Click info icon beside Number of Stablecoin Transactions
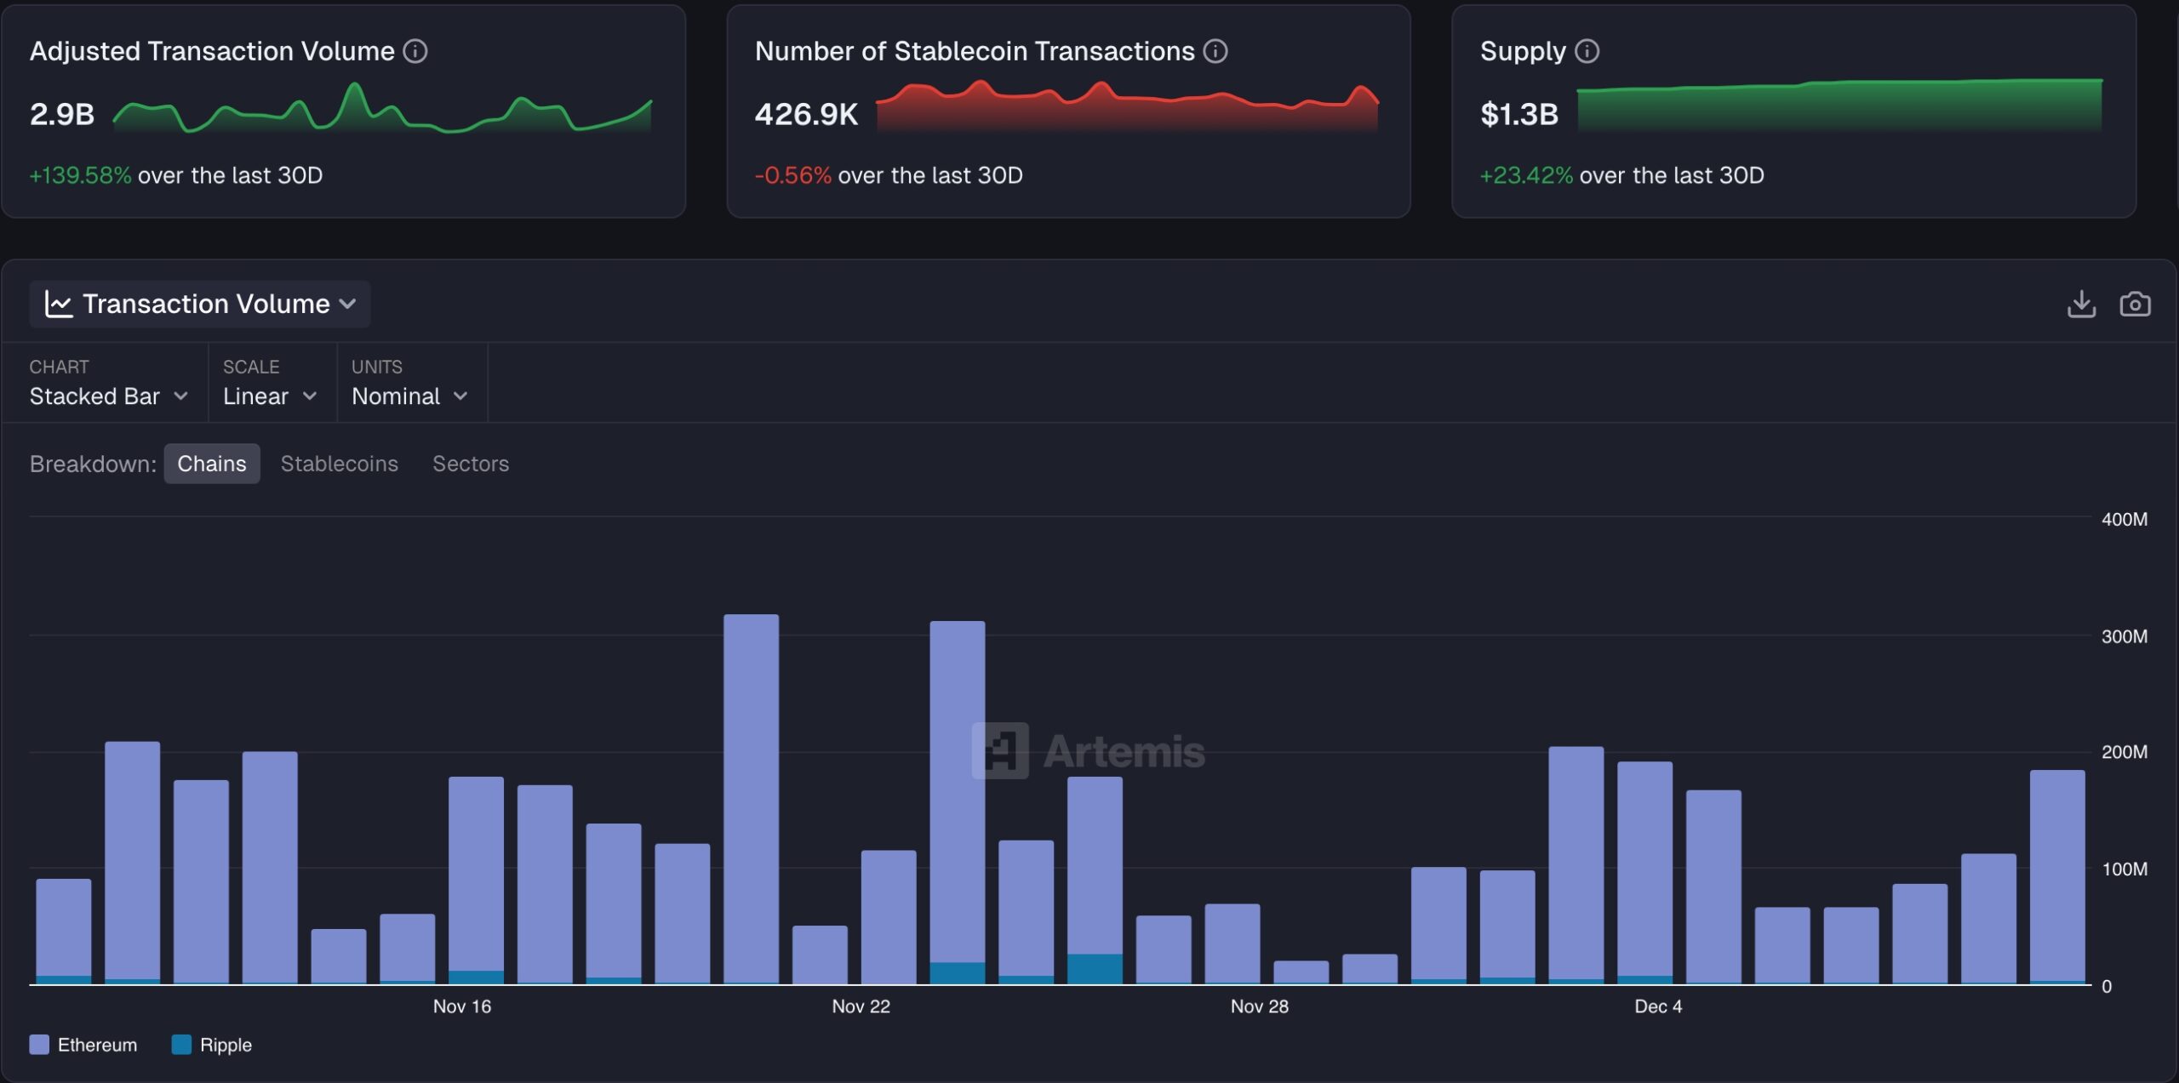 1215,51
